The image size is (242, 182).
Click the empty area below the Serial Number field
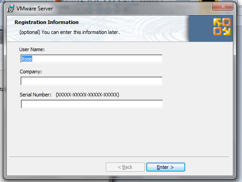tap(119, 132)
